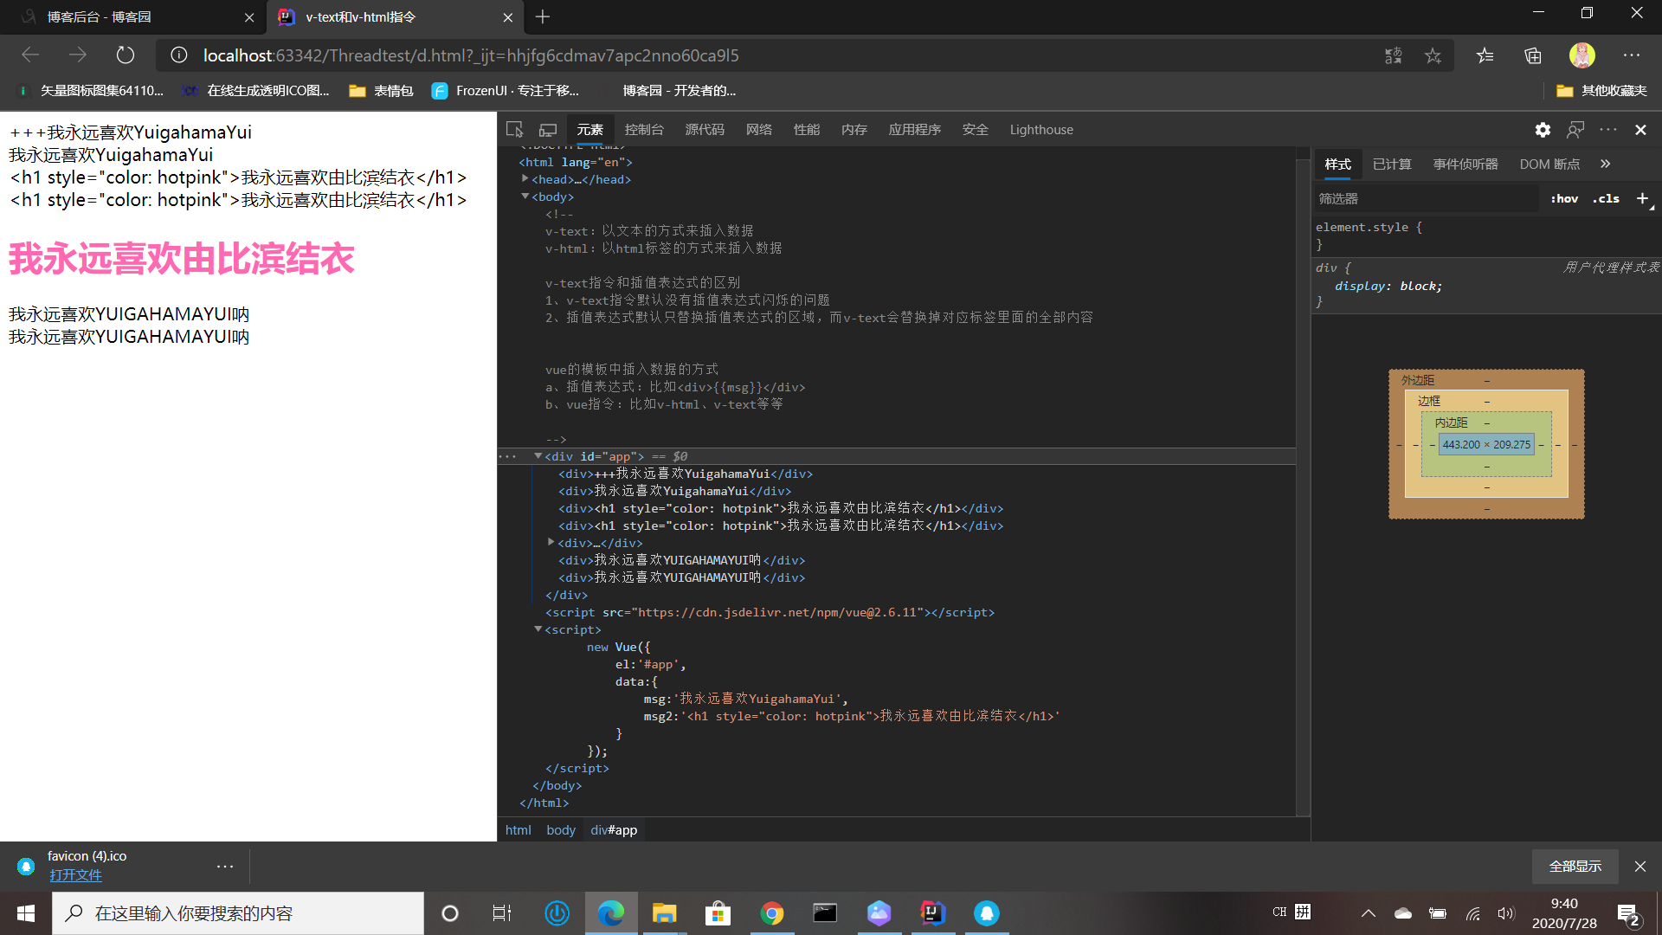The height and width of the screenshot is (935, 1662).
Task: Open the Lighthouse tab
Action: point(1041,130)
